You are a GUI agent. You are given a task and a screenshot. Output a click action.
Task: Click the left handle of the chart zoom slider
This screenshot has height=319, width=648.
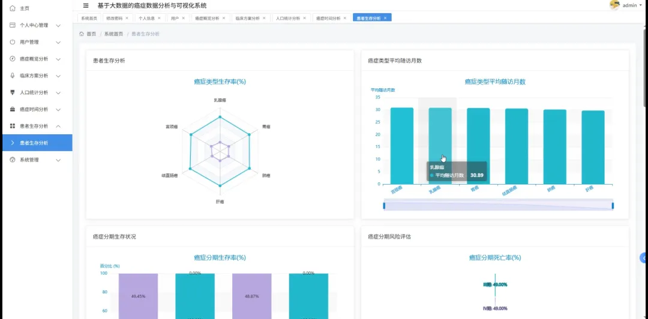click(384, 205)
